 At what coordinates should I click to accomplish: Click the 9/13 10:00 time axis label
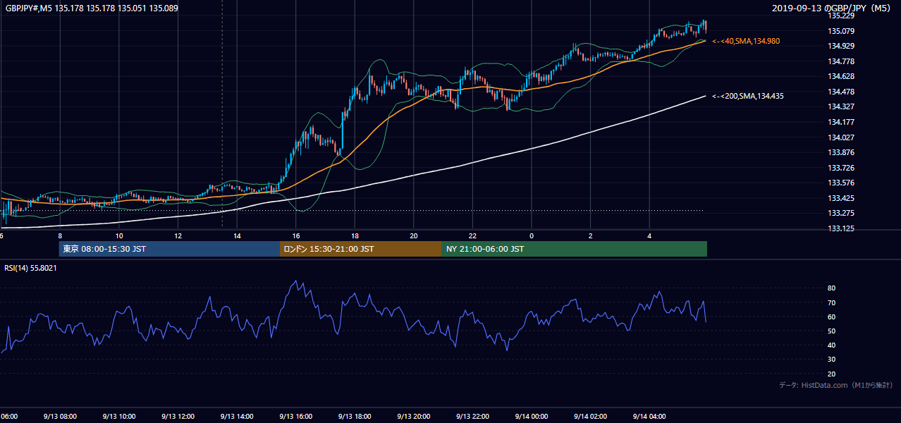click(x=118, y=417)
